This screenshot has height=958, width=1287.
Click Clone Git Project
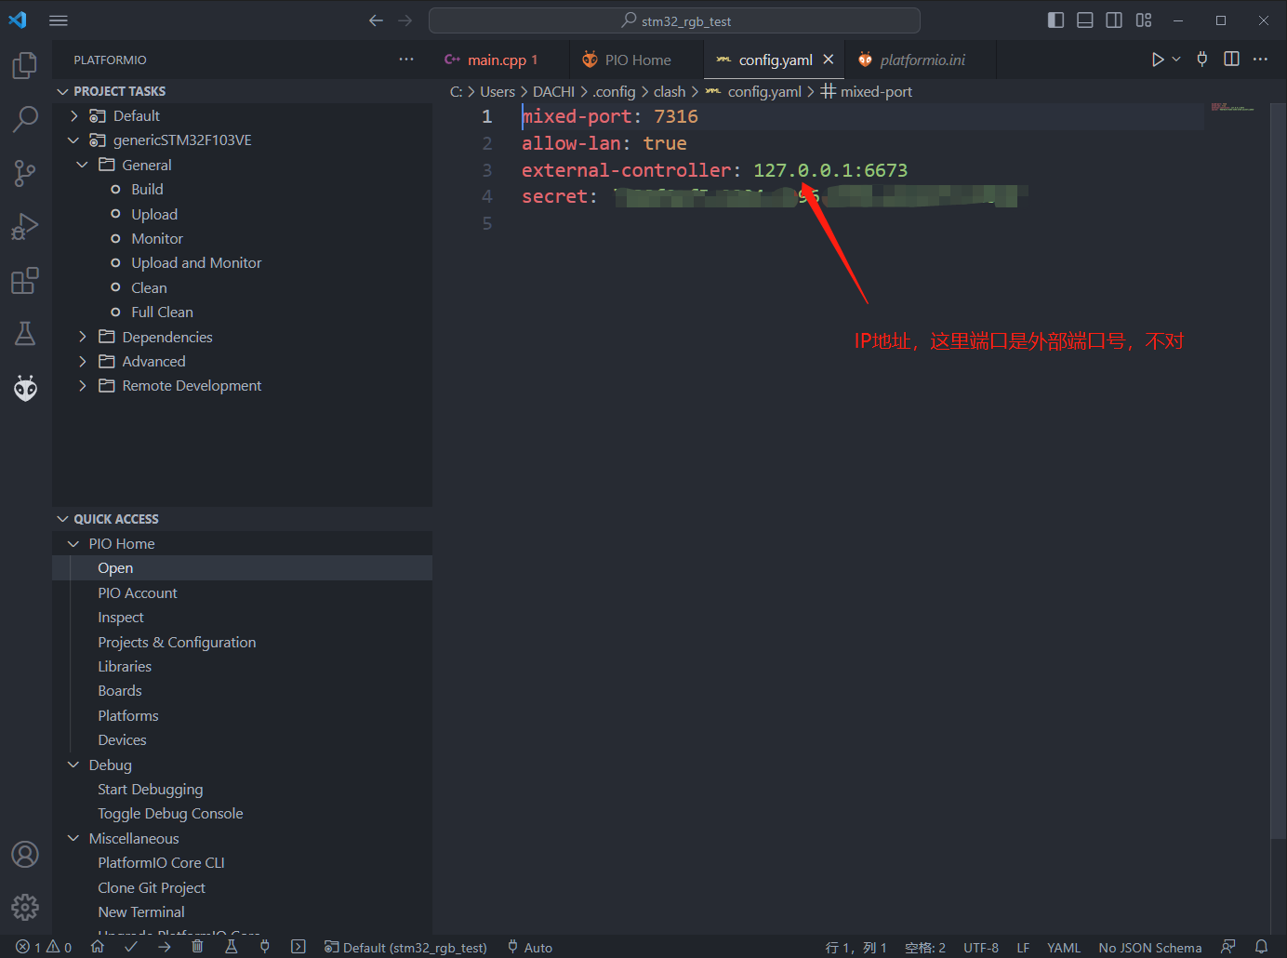coord(242,887)
